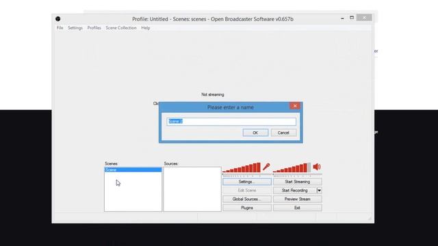
Task: Click the Edit Scene button
Action: [x=247, y=191]
